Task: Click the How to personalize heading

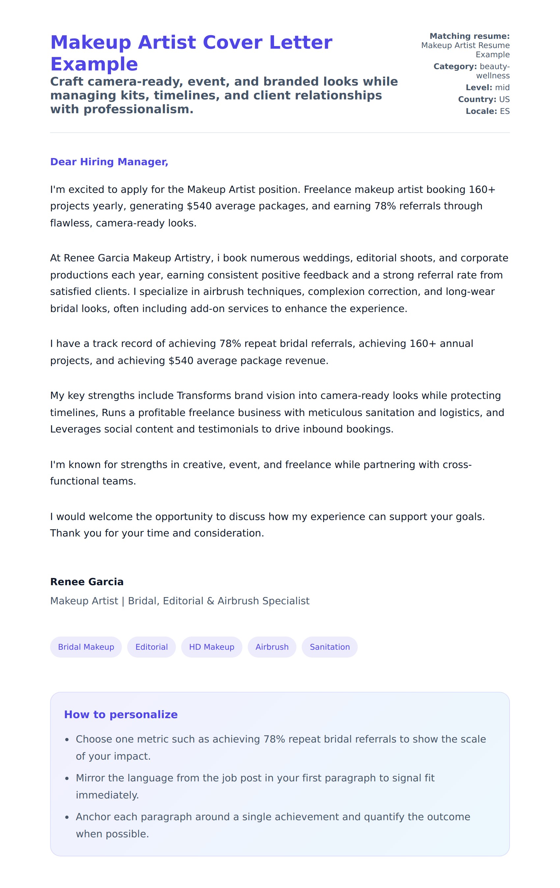Action: [x=121, y=714]
